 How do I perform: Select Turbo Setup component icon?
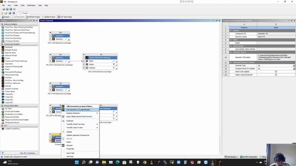(x=3, y=91)
